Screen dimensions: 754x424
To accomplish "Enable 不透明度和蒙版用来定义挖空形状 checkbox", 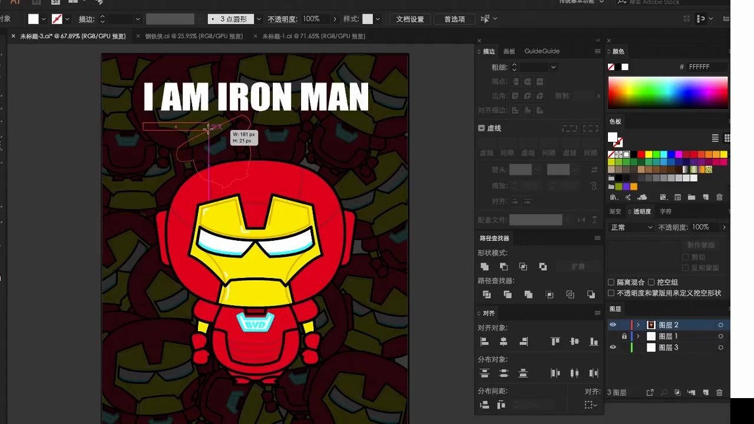I will coord(611,293).
